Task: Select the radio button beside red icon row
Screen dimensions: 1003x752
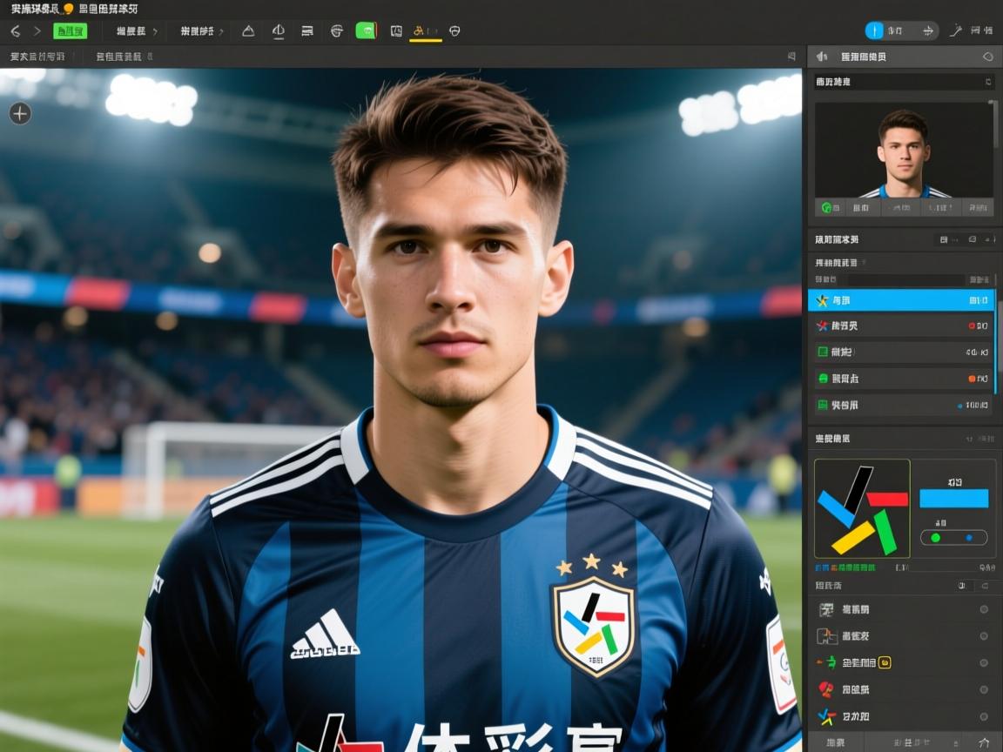Action: point(984,689)
